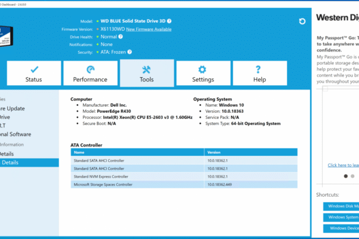The height and width of the screenshot is (239, 359).
Task: Open the Settings tab
Action: 203,73
